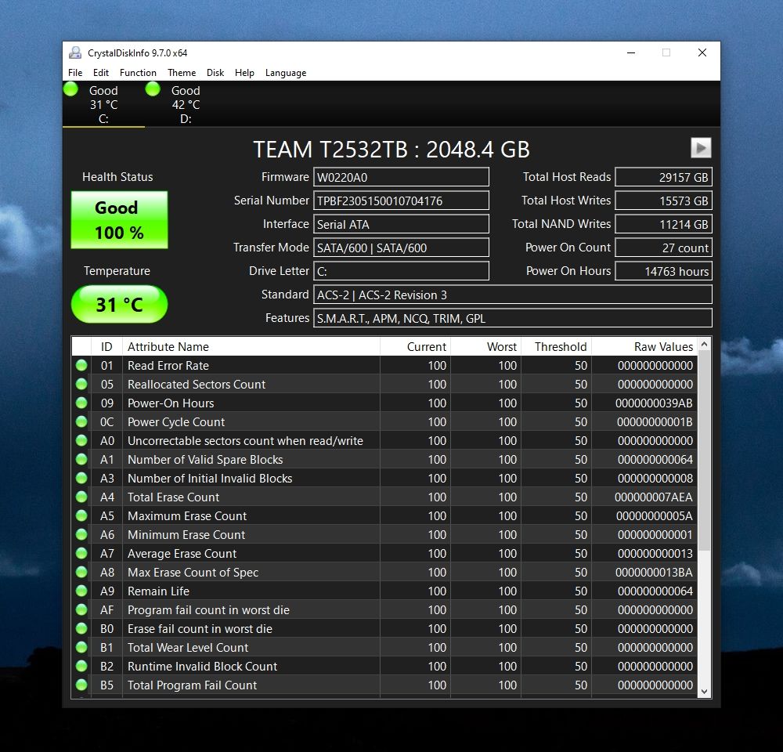Close the CrystalDiskInfo window

click(x=702, y=52)
